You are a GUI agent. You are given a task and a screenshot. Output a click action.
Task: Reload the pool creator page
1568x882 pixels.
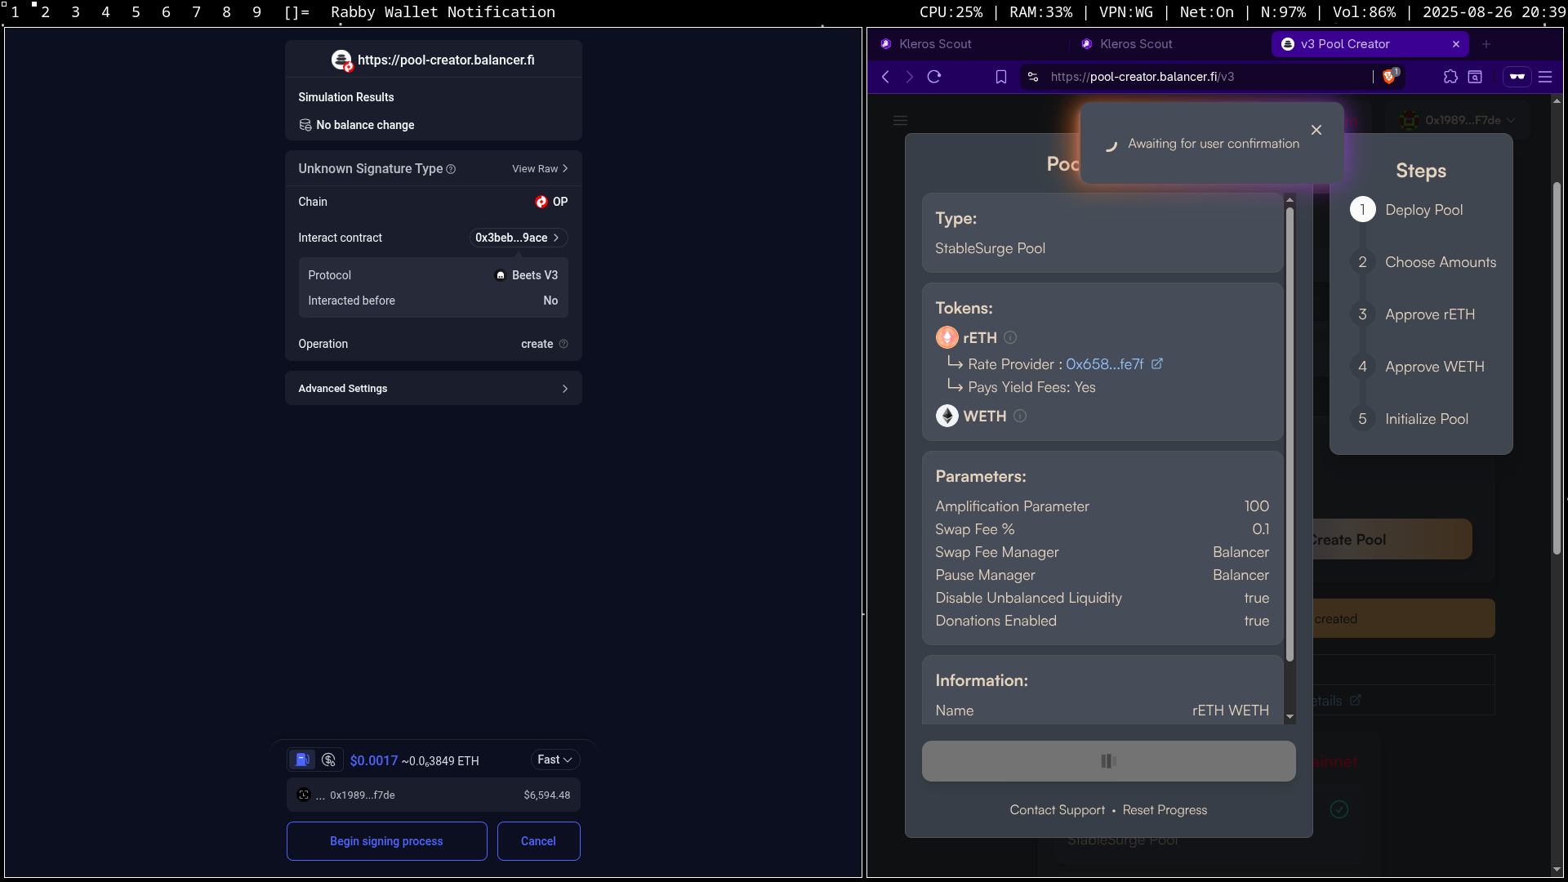point(934,77)
